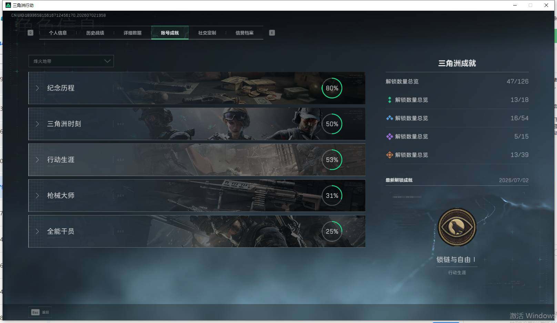Viewport: 557px width, 323px height.
Task: Click the 返回 back button
Action: [x=40, y=312]
